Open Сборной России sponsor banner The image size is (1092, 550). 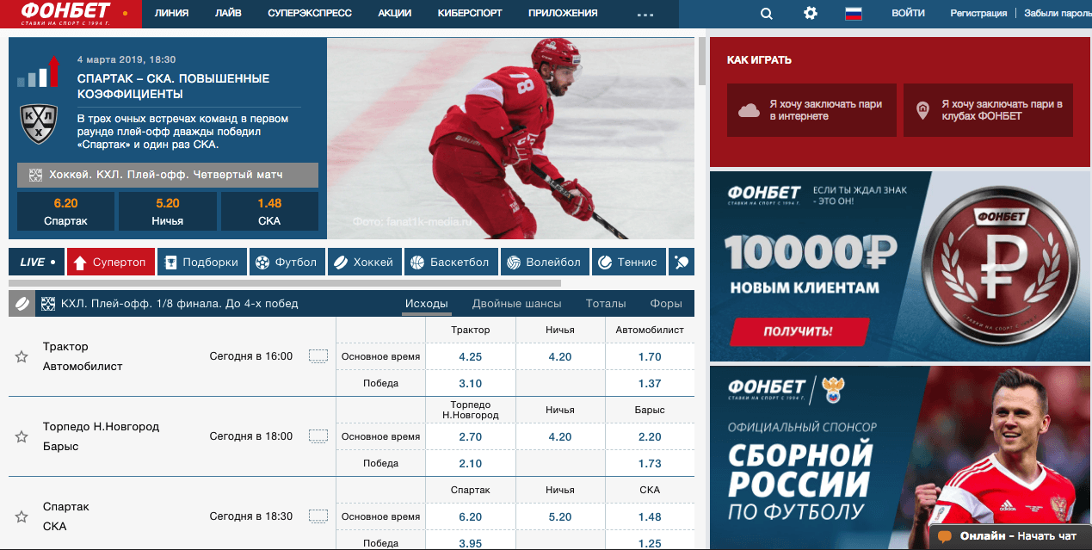click(x=901, y=457)
